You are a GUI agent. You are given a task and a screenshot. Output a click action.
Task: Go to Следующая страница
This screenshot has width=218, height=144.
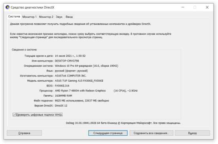point(108,133)
